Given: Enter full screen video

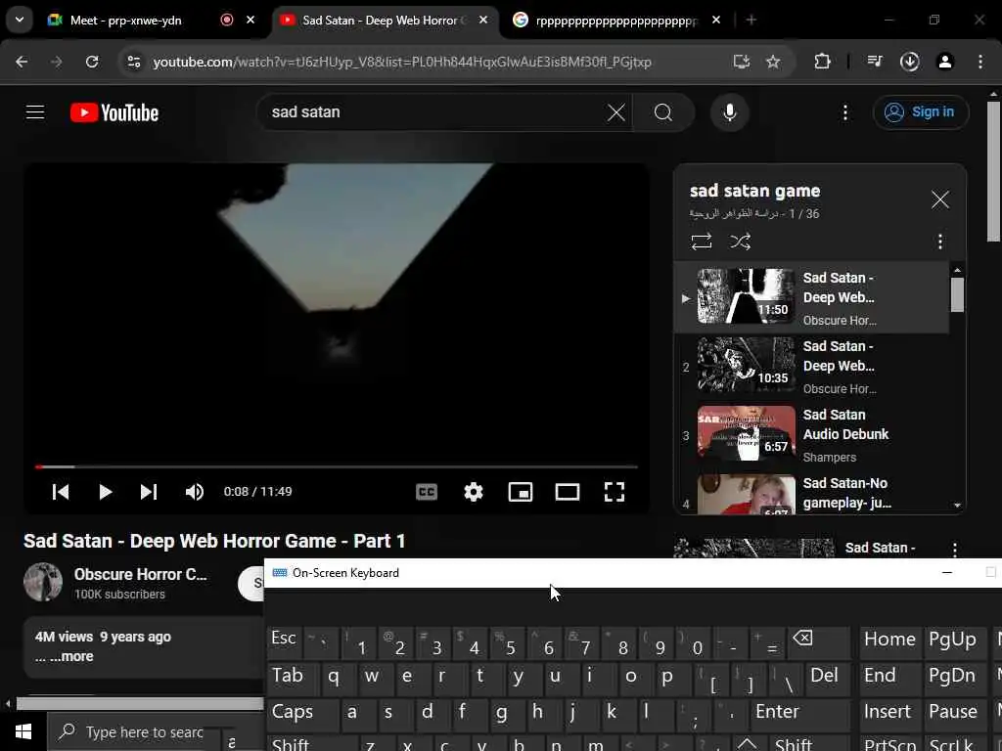Looking at the screenshot, I should click(615, 492).
